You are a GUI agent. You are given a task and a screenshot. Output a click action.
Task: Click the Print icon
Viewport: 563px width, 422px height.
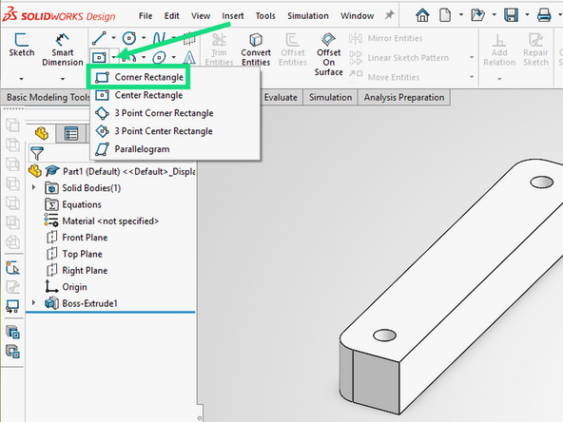pos(544,15)
